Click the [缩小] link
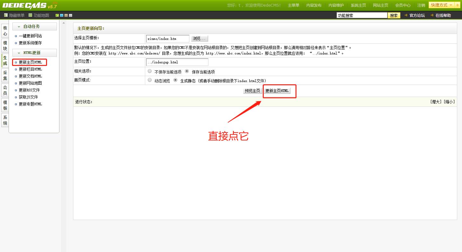 [449, 102]
